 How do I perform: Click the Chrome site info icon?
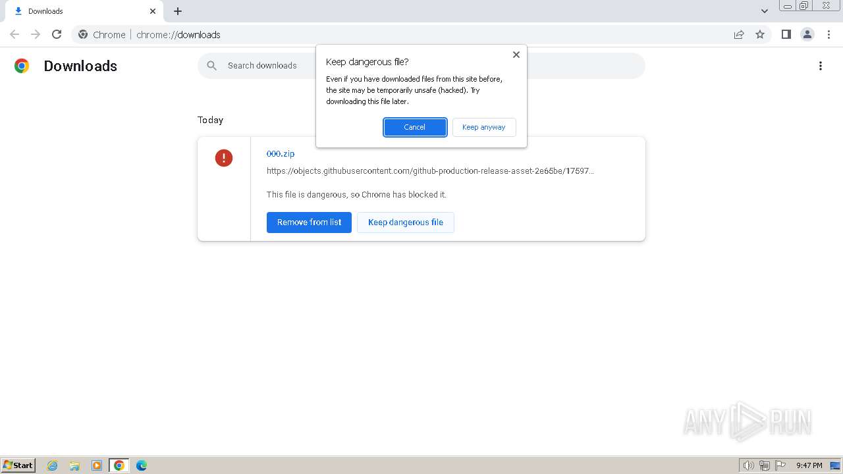[x=83, y=34]
